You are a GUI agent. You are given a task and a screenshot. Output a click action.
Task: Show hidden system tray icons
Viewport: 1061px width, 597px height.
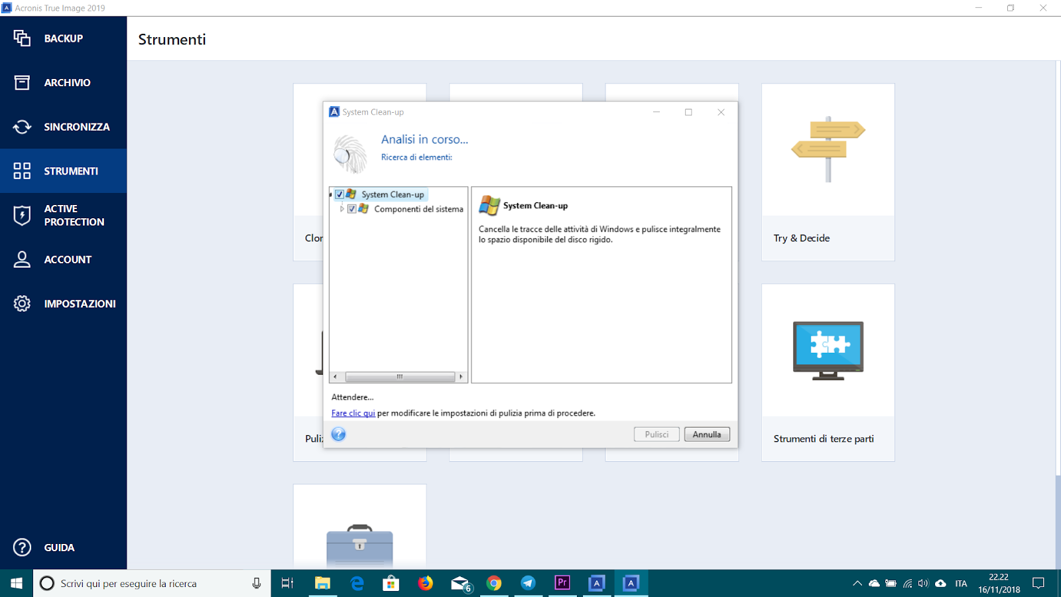click(857, 583)
